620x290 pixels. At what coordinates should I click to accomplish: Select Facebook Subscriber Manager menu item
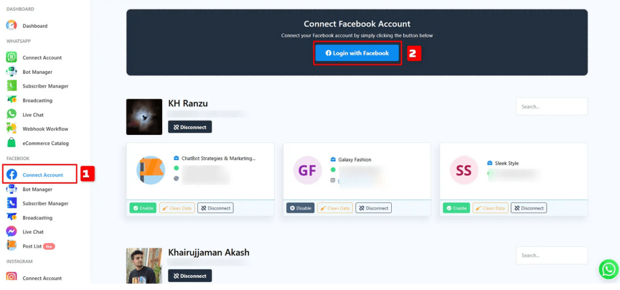point(45,203)
